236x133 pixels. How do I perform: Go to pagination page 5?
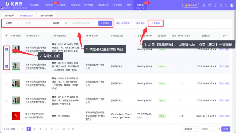(52, 129)
